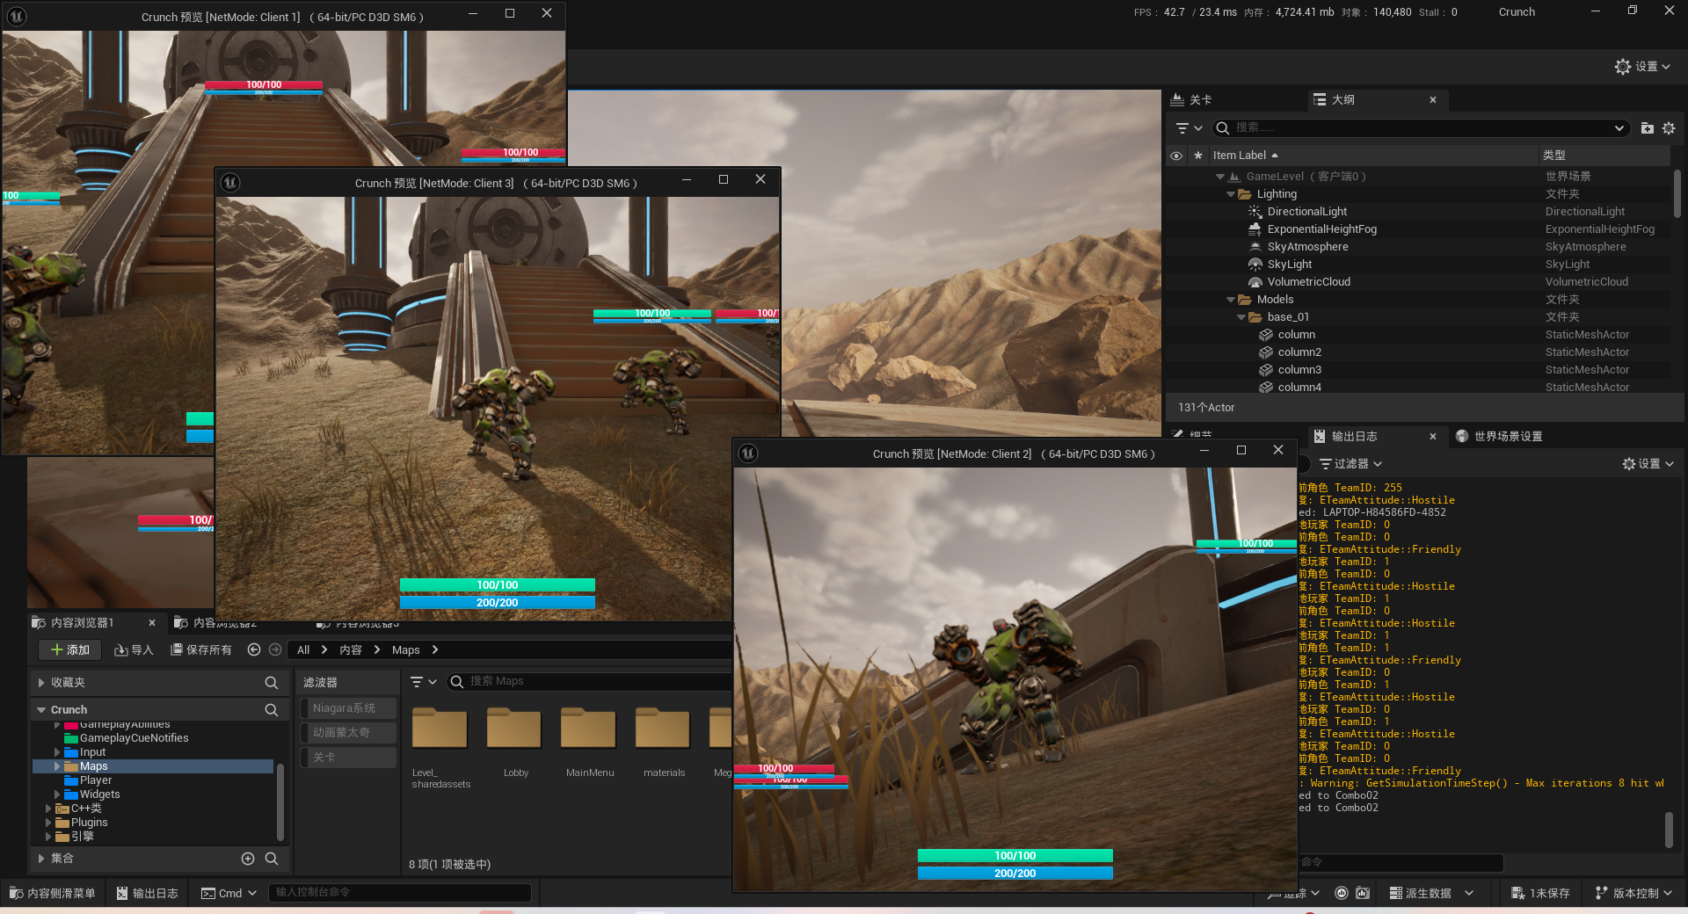
Task: Open Cmd console type dropdown
Action: 229,894
